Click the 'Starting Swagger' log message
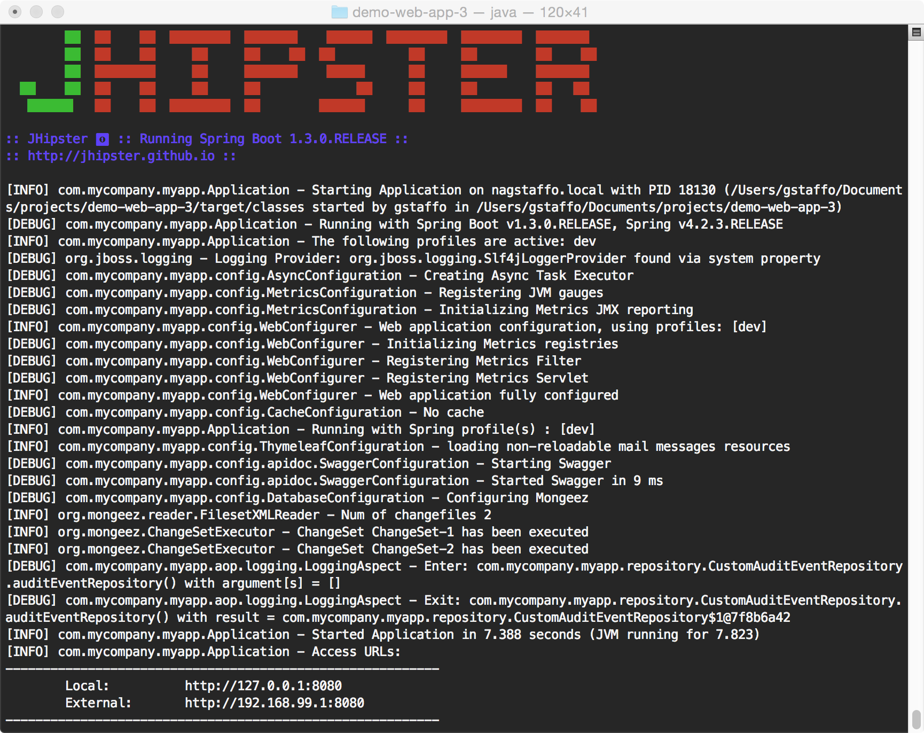The height and width of the screenshot is (733, 924). [x=551, y=464]
